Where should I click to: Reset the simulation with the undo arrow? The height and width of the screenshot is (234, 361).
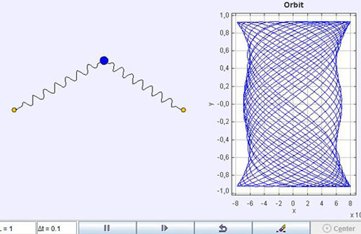[x=223, y=228]
